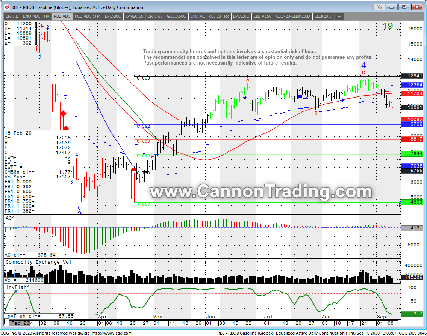Image resolution: width=427 pixels, height=336 pixels.
Task: Click the 0.500 Fibonacci level label
Action: tap(143, 141)
